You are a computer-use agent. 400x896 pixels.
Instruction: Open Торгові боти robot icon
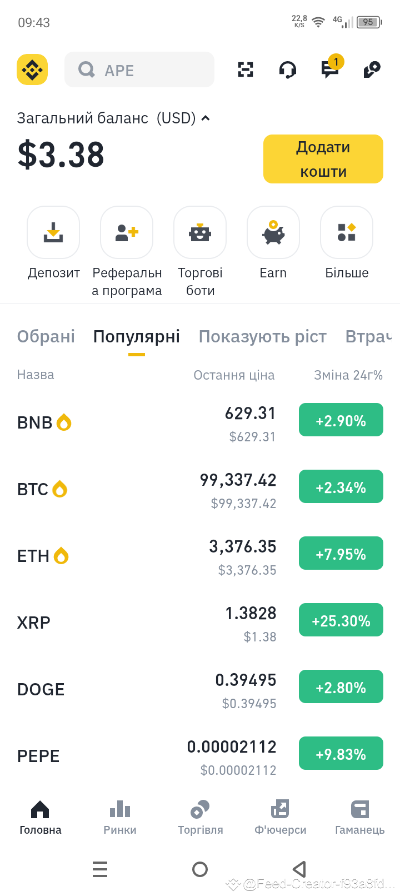point(200,232)
